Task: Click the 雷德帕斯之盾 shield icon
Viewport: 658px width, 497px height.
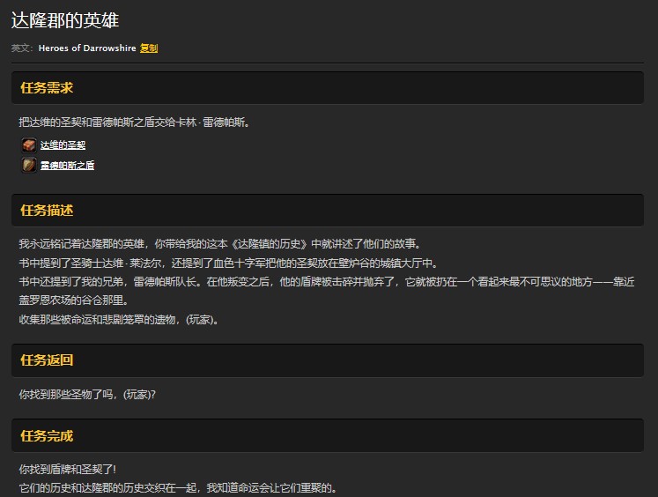Action: click(29, 166)
